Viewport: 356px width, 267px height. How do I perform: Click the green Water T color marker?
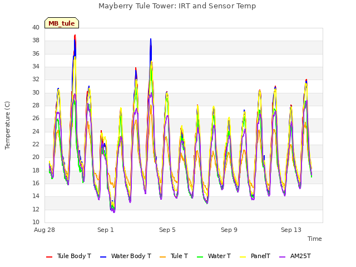(200, 257)
